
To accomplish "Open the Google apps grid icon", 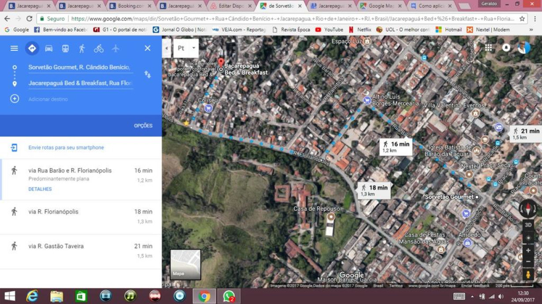I will click(x=488, y=48).
